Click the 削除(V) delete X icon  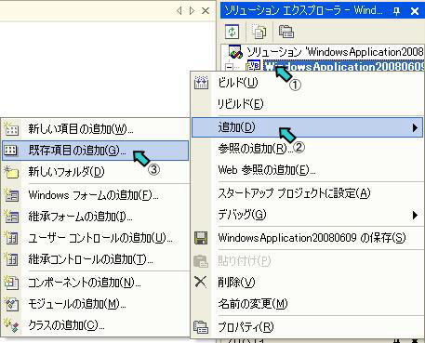[x=201, y=282]
